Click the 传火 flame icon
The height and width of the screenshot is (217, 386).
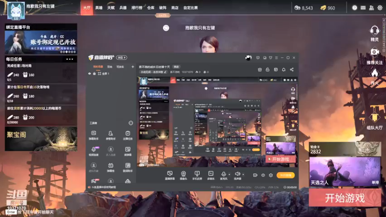(374, 73)
